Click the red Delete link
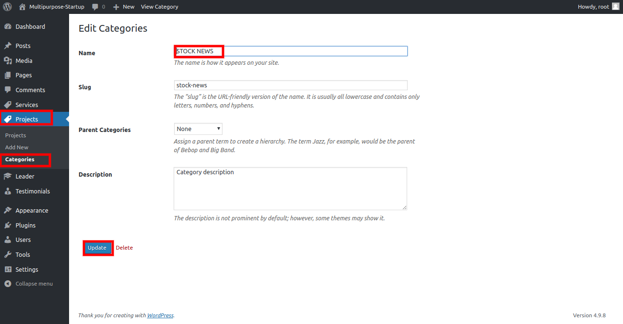Screen dimensions: 623x324 [124, 248]
